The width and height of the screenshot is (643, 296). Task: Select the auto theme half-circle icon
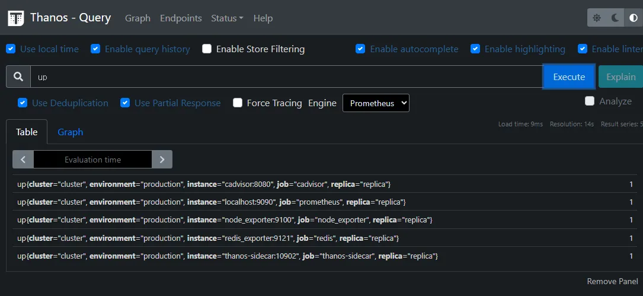tap(634, 18)
